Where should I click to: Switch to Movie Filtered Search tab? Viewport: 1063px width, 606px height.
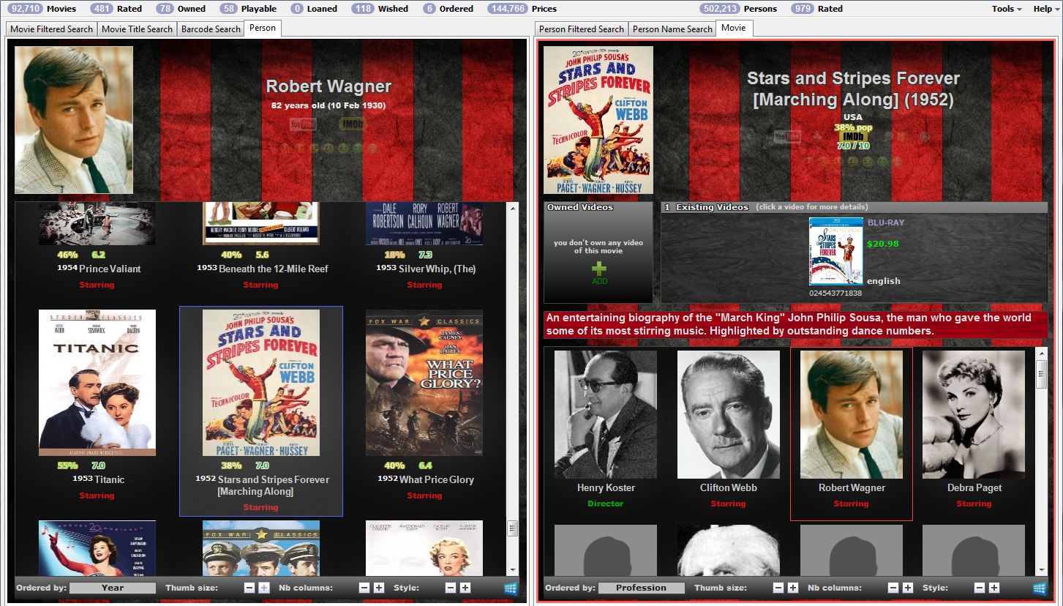click(x=51, y=29)
